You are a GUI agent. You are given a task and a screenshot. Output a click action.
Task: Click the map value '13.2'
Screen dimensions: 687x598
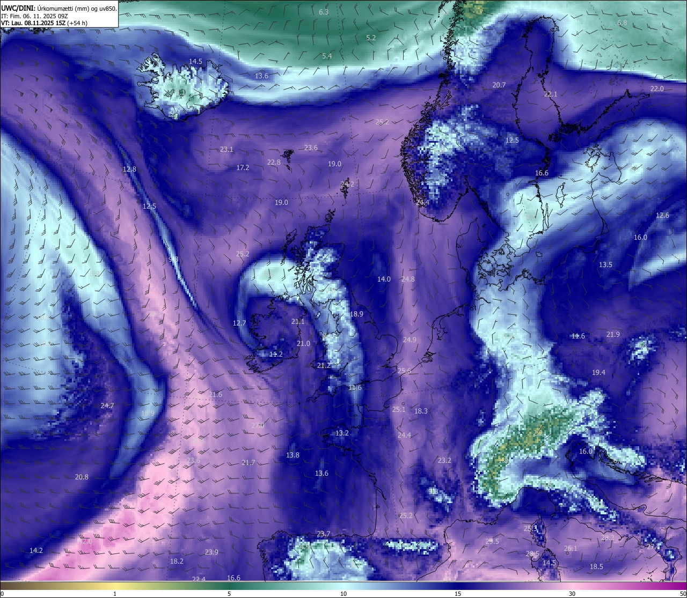point(342,433)
